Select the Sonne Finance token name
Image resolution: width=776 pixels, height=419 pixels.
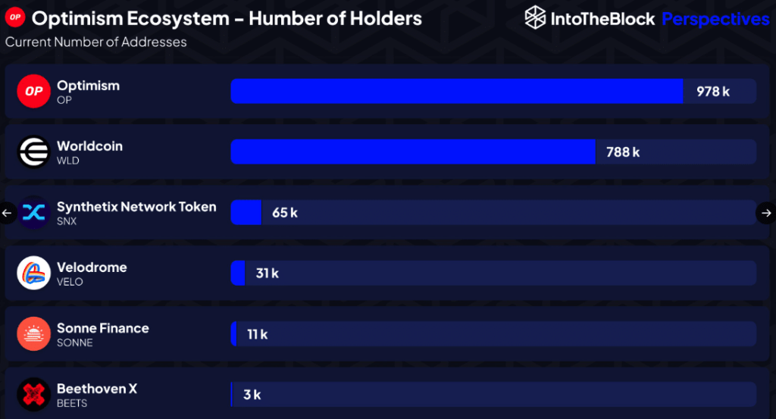coord(103,328)
